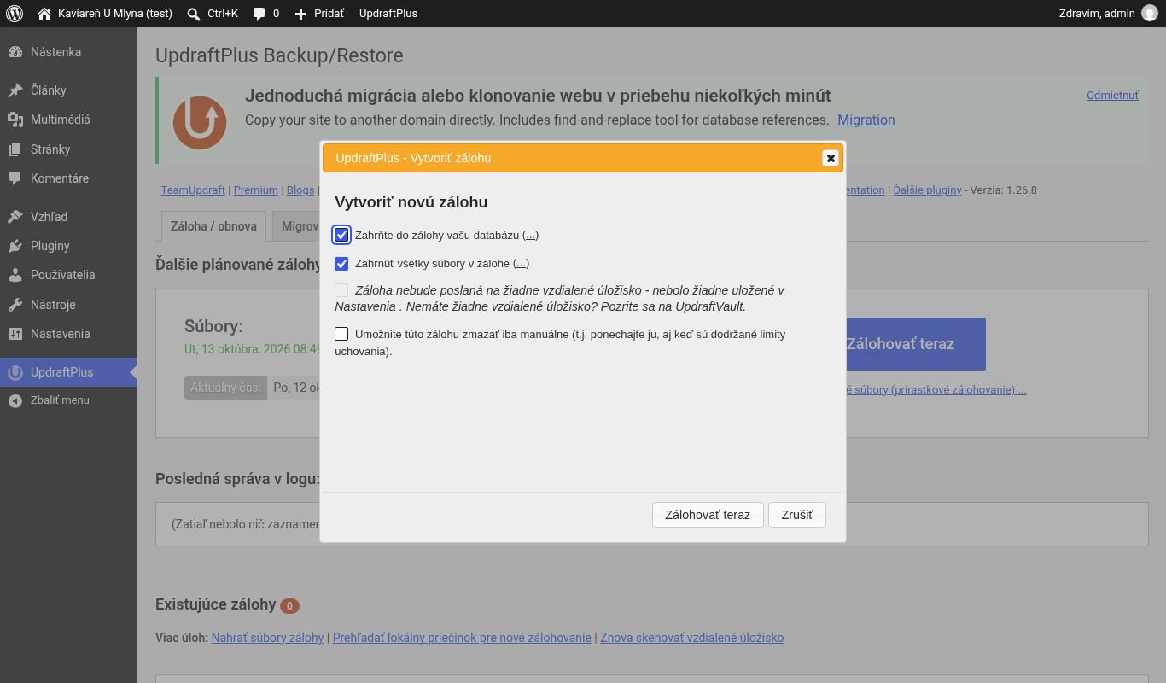The width and height of the screenshot is (1166, 683).
Task: Open Pluginy plug icon in sidebar
Action: click(x=15, y=246)
